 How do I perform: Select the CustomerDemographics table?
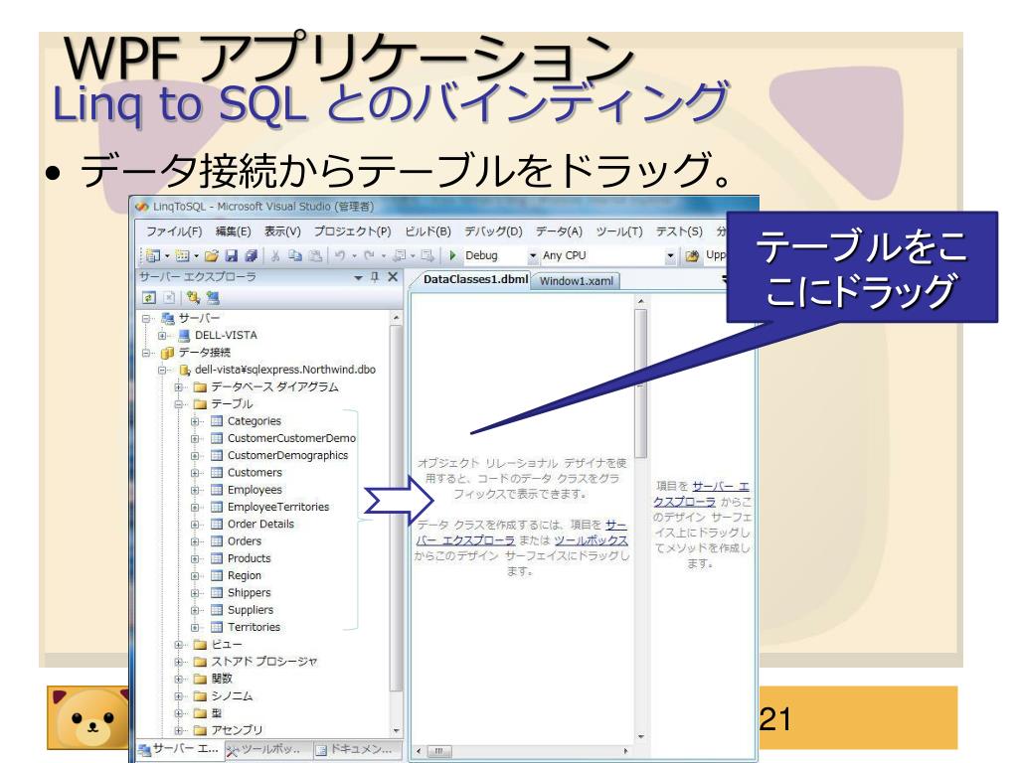point(287,455)
